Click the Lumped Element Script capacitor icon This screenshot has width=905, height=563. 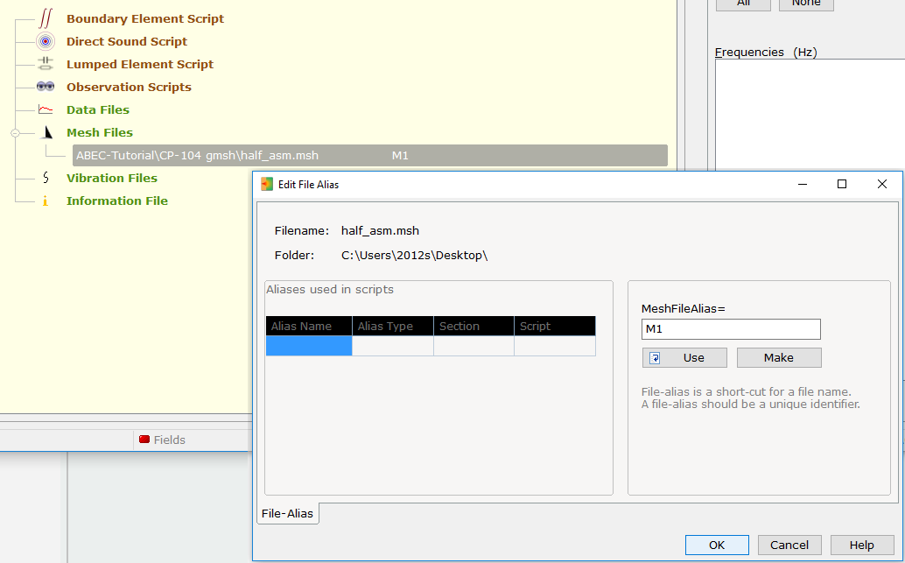click(46, 64)
